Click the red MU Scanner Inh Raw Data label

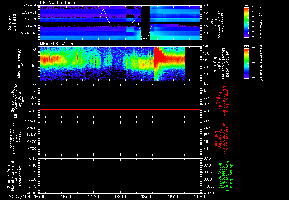pyautogui.click(x=222, y=101)
